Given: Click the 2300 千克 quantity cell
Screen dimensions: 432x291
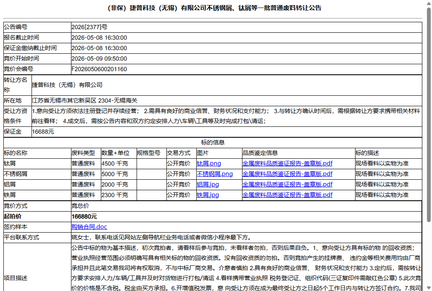Looking at the screenshot, I should (119, 195).
